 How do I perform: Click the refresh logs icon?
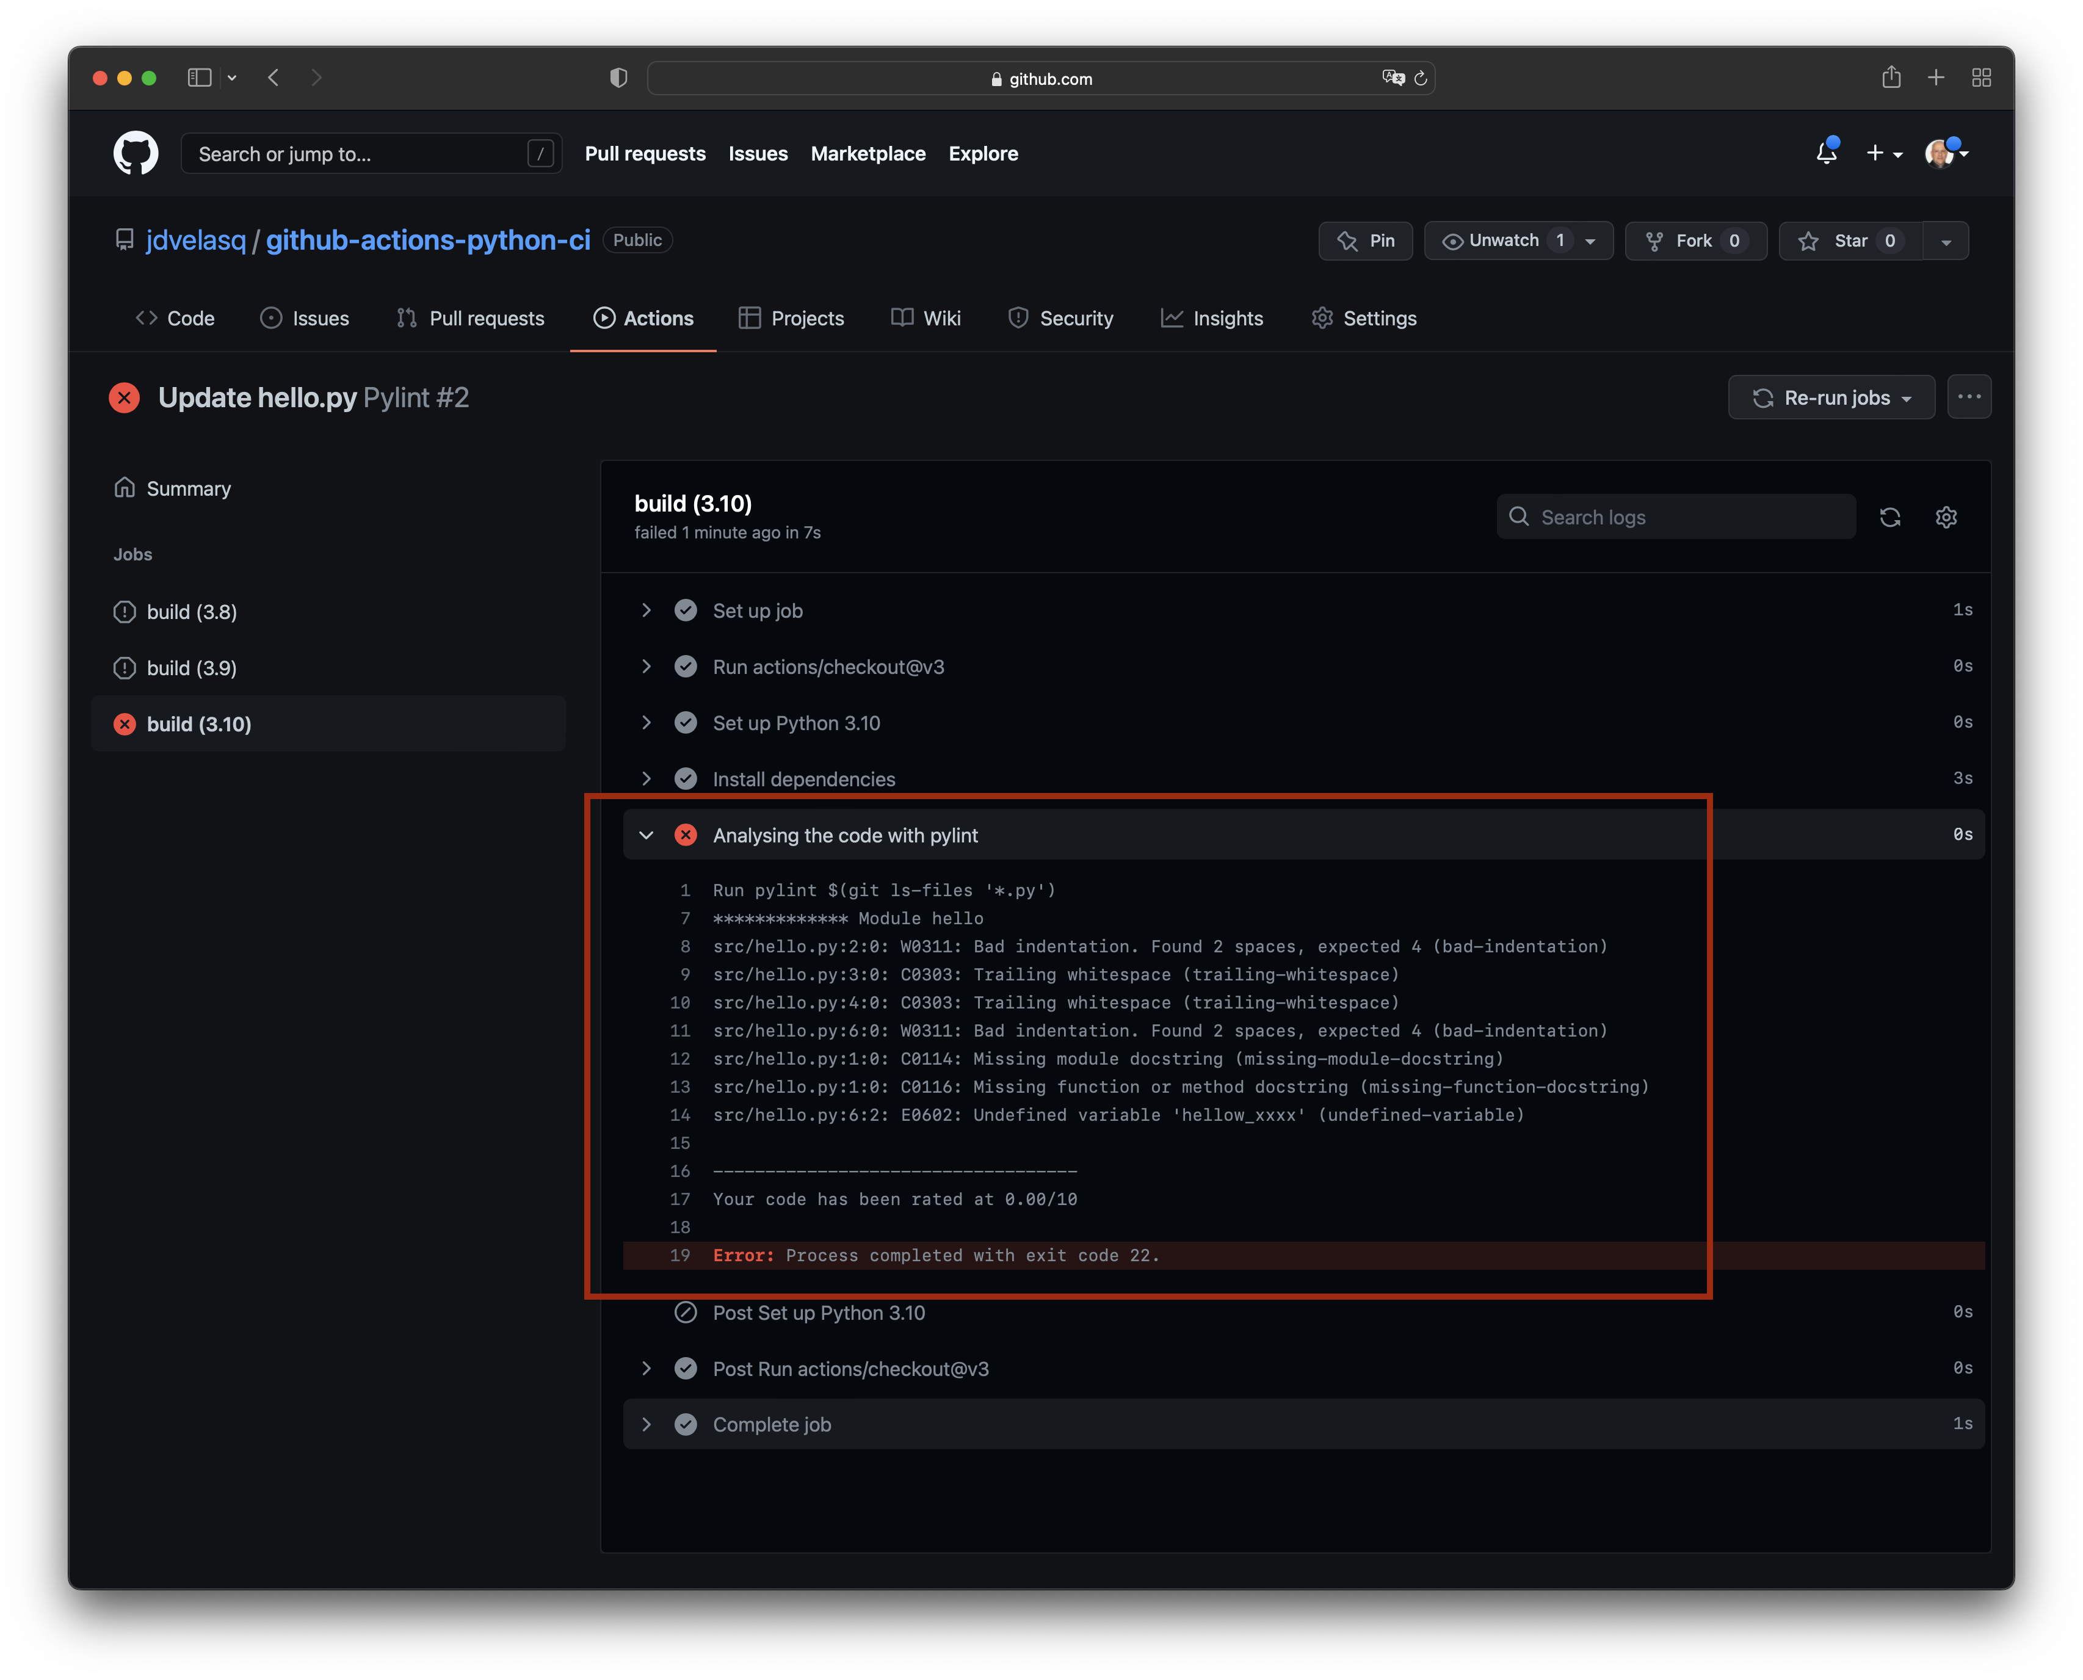coord(1889,518)
